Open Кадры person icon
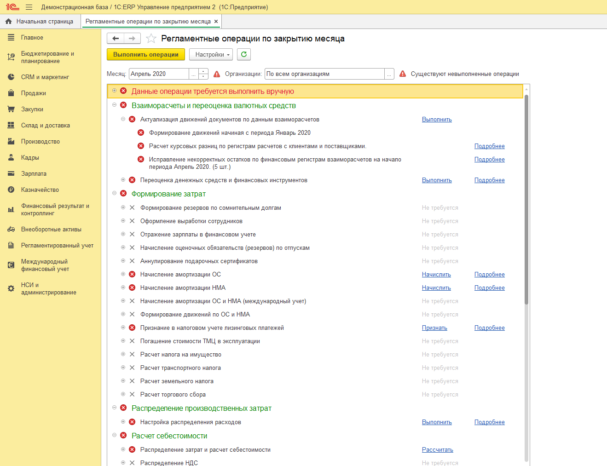Viewport: 607px width, 466px height. [x=11, y=157]
